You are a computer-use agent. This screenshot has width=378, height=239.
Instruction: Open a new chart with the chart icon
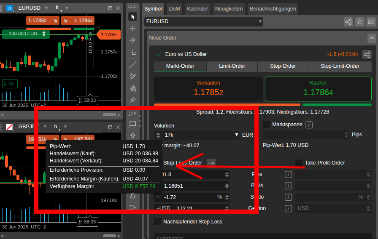(x=371, y=22)
